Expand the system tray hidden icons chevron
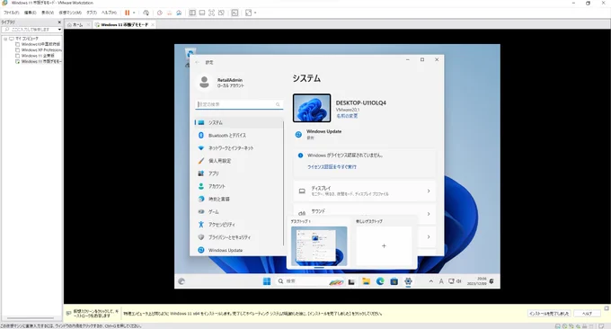Screen dimensions: 611x329 click(431, 281)
